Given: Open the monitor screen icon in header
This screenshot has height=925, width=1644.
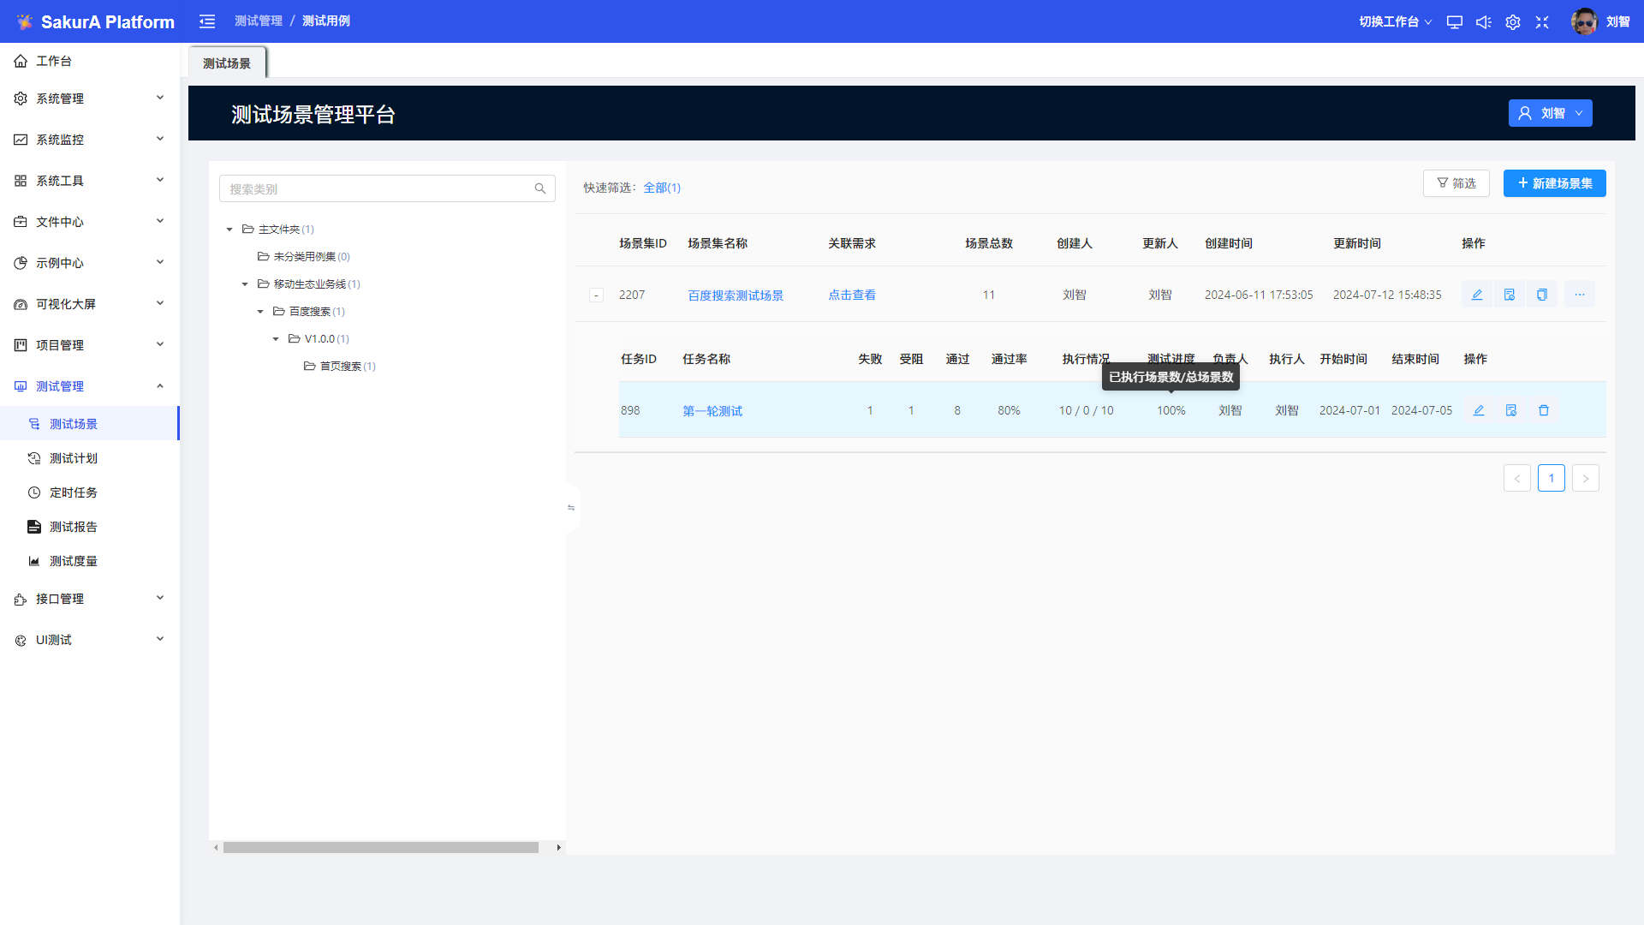Looking at the screenshot, I should [1455, 22].
